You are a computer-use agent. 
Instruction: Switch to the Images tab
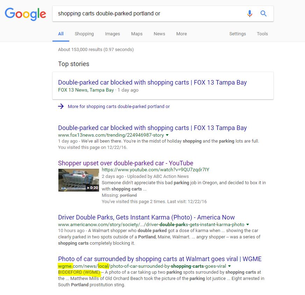[x=112, y=34]
